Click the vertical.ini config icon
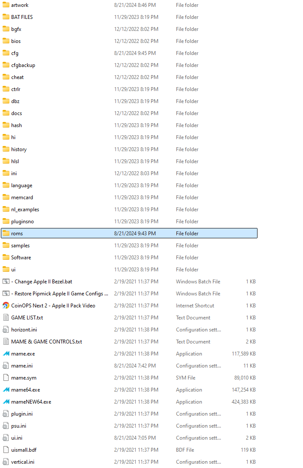The height and width of the screenshot is (468, 303). coord(6,462)
